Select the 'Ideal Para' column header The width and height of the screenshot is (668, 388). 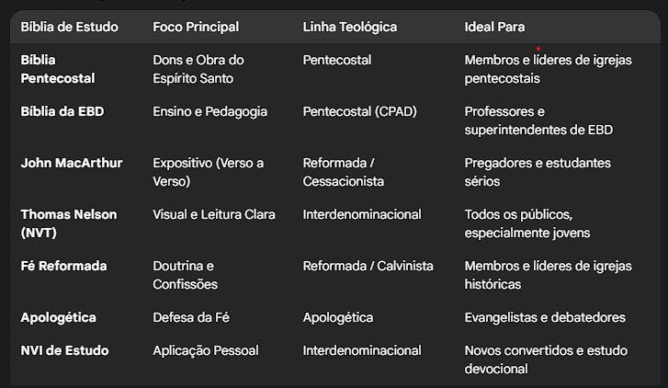(x=494, y=27)
